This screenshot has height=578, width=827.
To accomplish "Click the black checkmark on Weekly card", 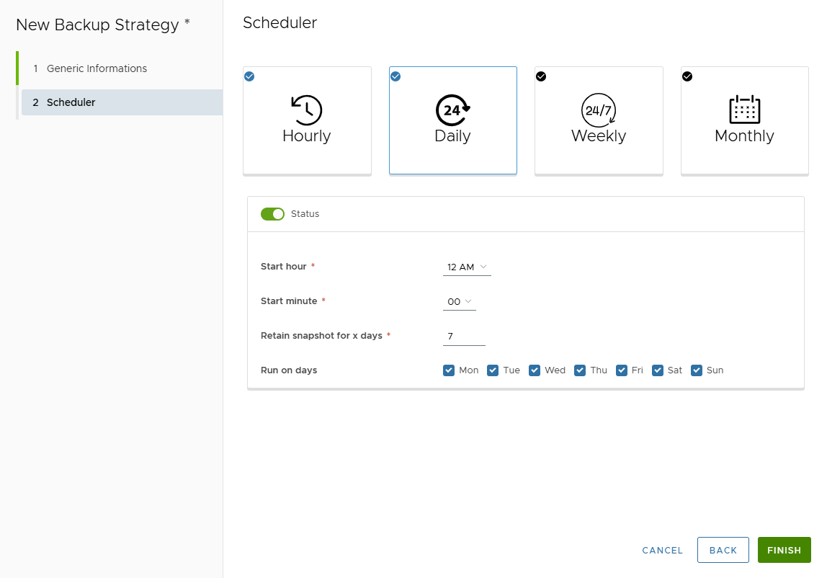I will (541, 76).
